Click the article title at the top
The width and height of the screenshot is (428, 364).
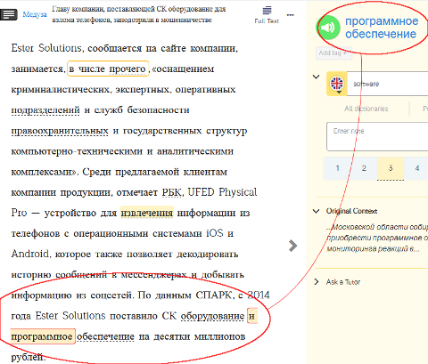click(x=139, y=14)
